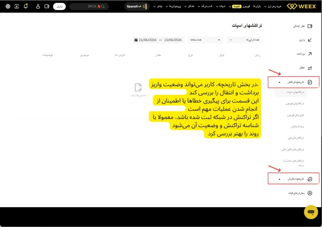
Task: Click the white واریز deposit button in header
Action: coord(60,6)
